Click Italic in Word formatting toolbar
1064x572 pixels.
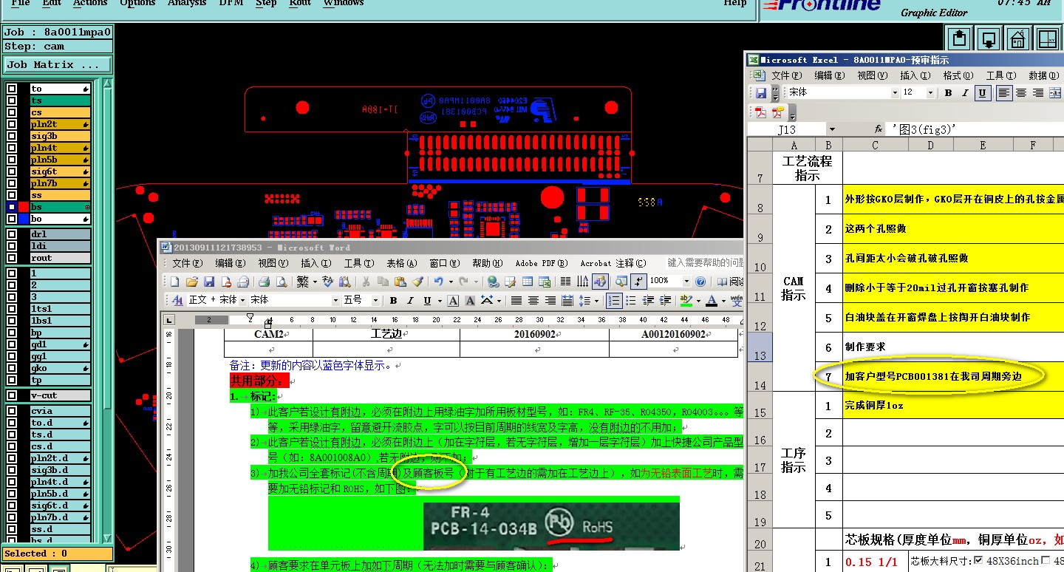coord(411,301)
